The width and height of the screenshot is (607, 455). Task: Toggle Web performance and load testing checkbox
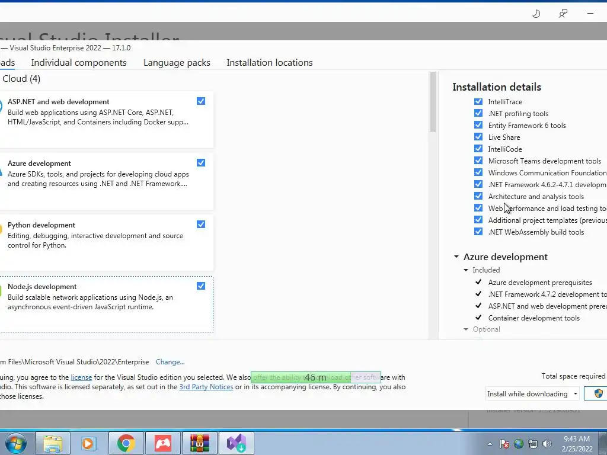[x=478, y=208]
